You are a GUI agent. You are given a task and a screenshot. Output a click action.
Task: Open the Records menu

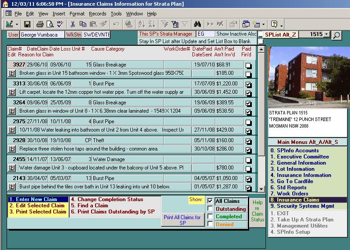pos(97,14)
